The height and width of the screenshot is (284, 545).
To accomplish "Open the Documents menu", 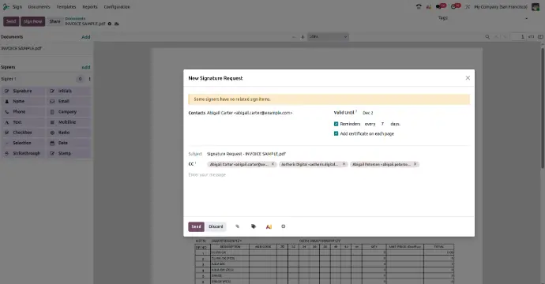I will (x=39, y=6).
